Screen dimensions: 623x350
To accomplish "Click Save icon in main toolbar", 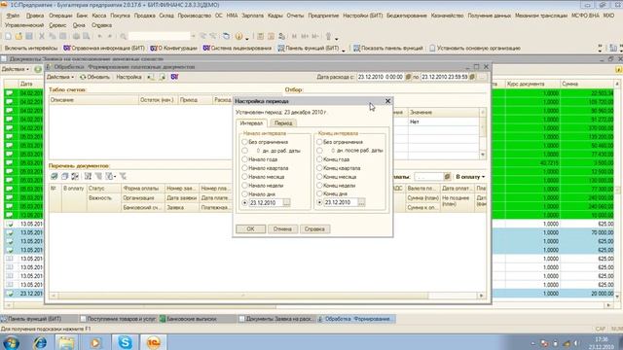I will coord(29,37).
